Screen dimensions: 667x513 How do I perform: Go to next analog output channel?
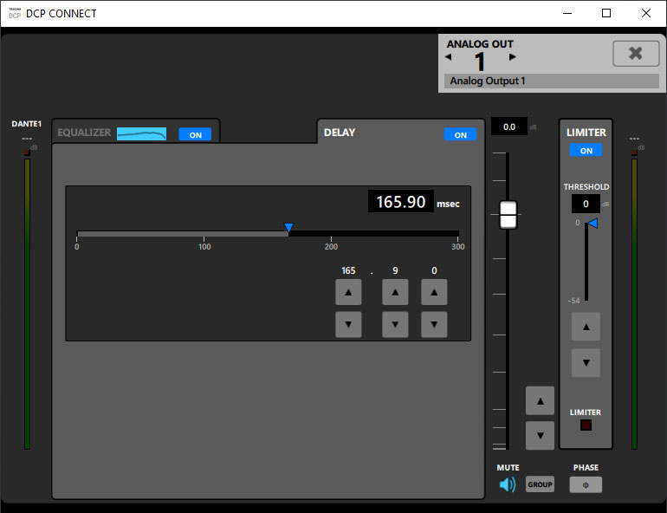pos(513,56)
